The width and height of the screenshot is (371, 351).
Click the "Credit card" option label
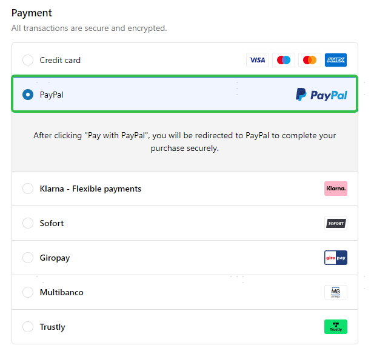point(60,60)
